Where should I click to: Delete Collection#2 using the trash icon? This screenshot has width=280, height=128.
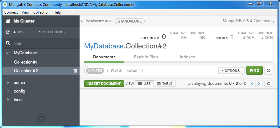click(x=75, y=71)
